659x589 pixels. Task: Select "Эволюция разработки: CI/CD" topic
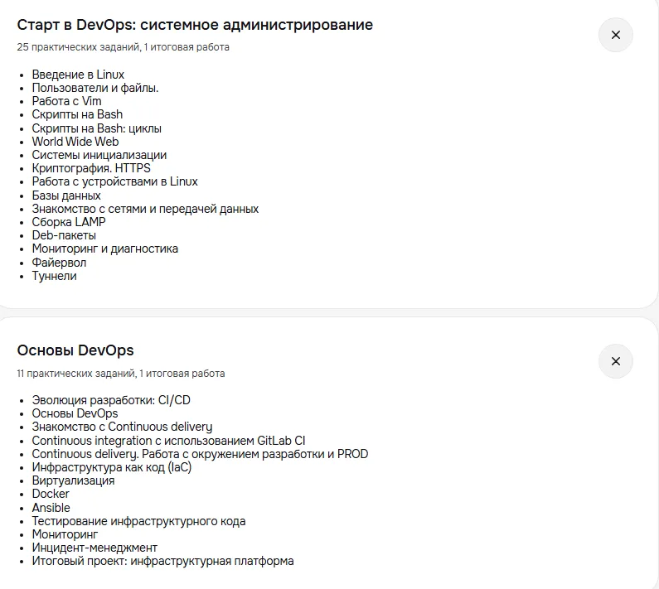111,400
